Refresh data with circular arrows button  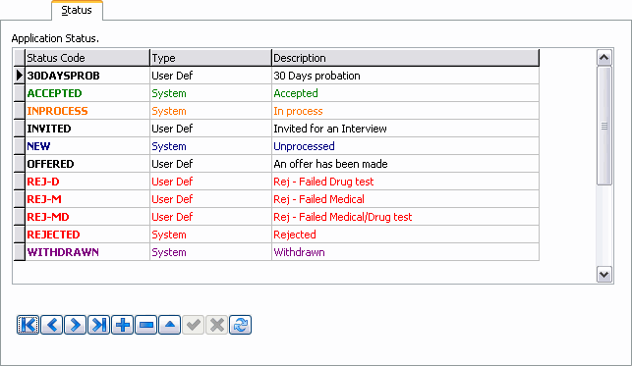click(240, 325)
